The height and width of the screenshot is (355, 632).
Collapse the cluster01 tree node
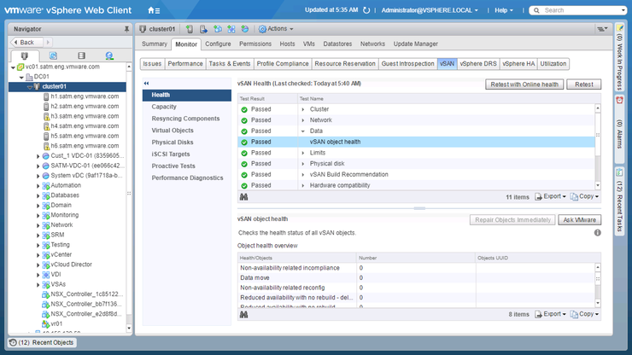(29, 87)
